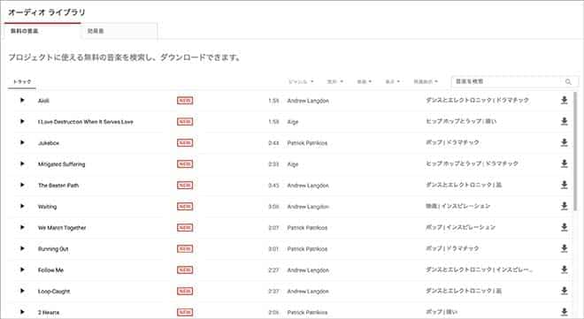
Task: Download the Mitigated Suffering track
Action: (565, 163)
